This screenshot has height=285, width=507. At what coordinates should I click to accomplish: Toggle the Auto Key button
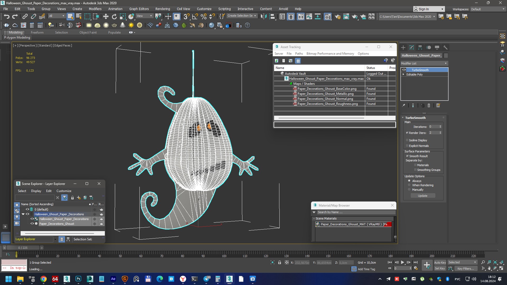point(440,263)
